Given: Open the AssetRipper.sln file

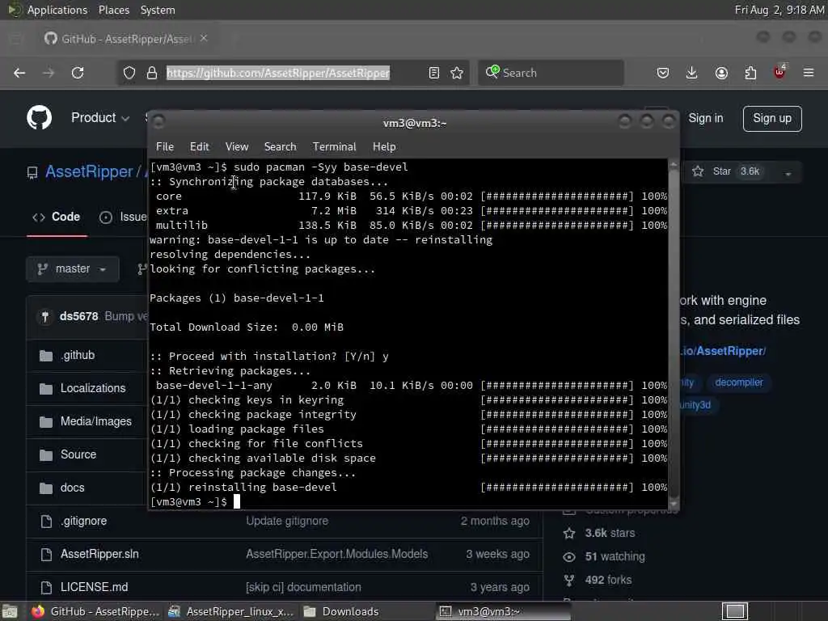Looking at the screenshot, I should (99, 554).
